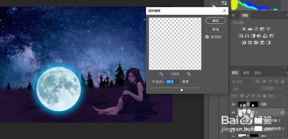
Task: Click the 填充 fill value field
Action: [x=282, y=96]
